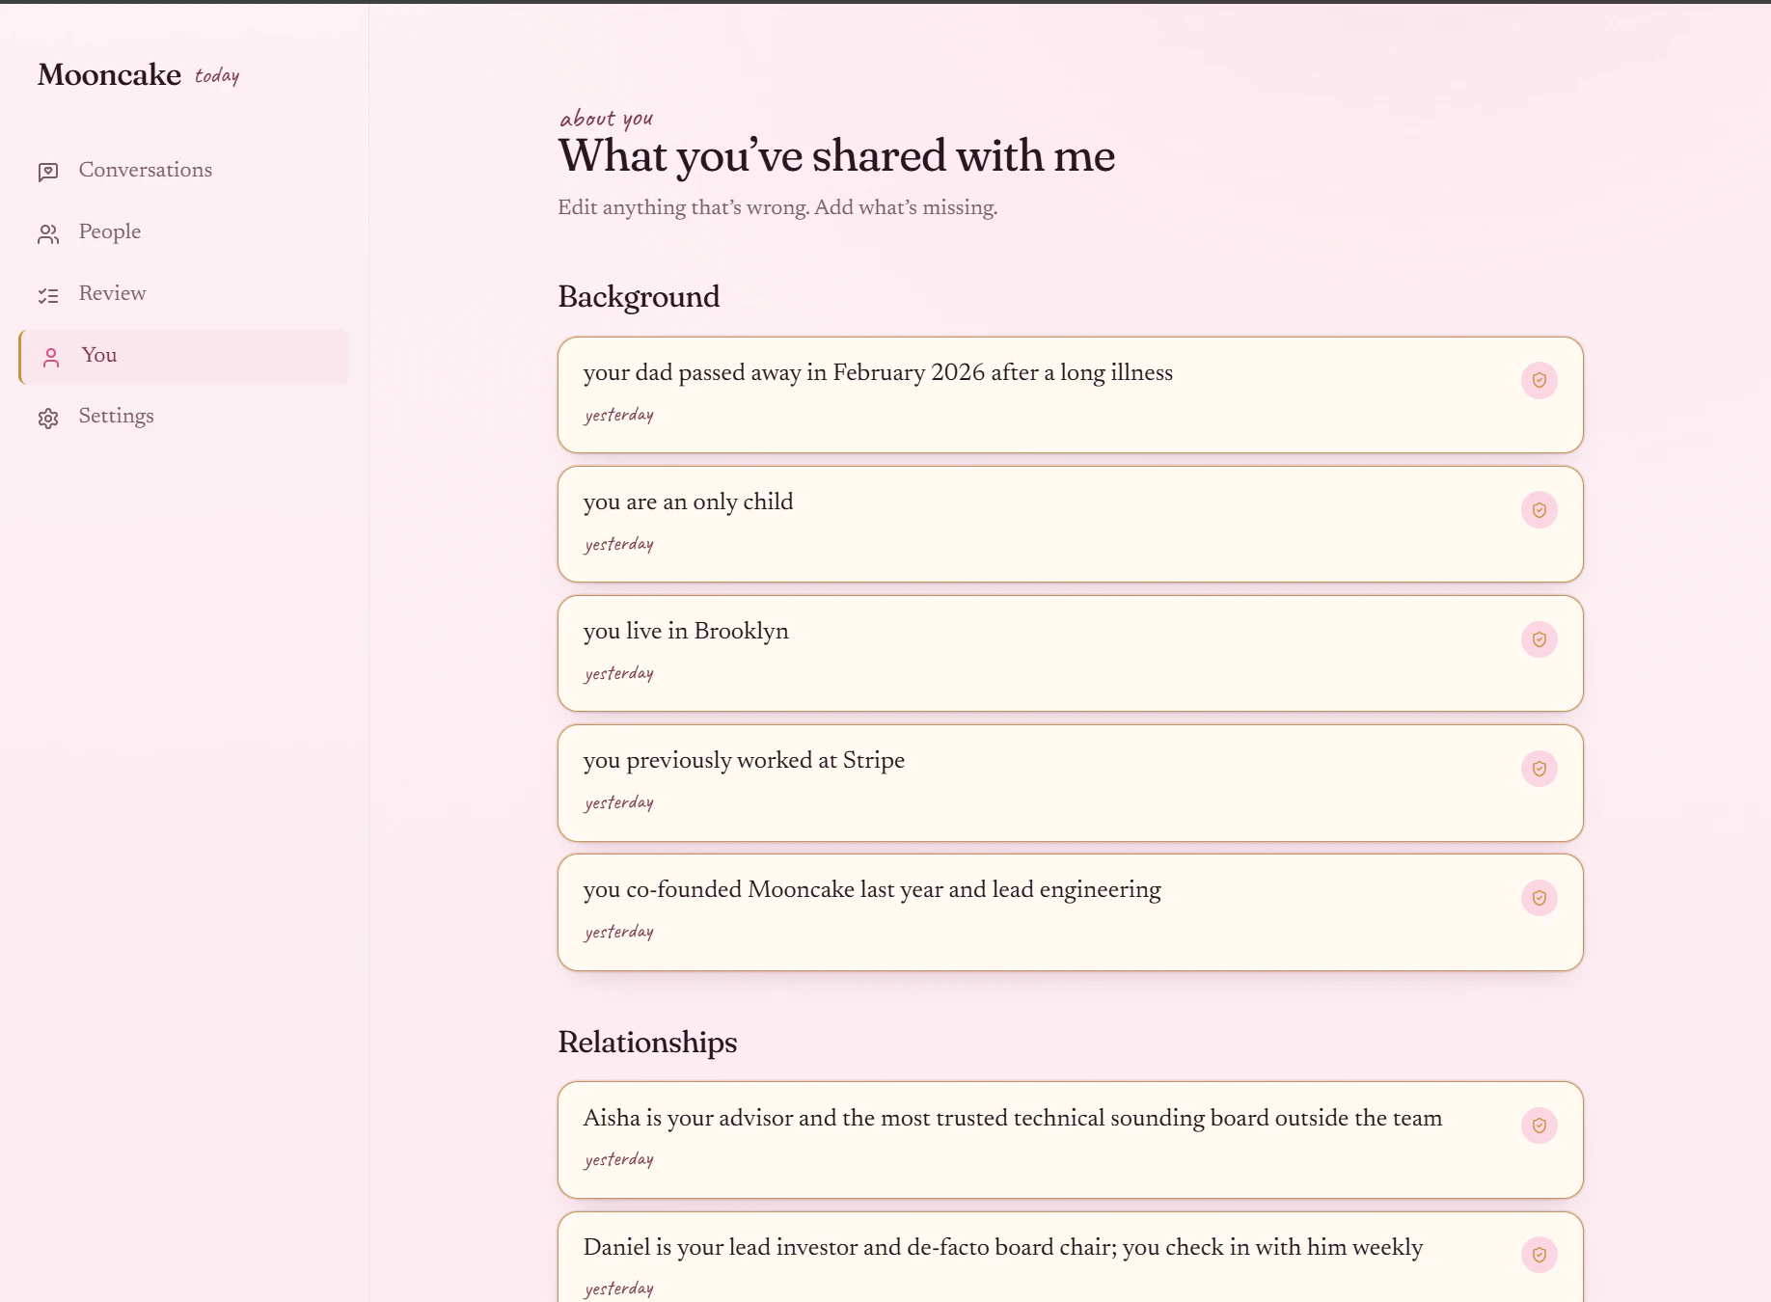Click shield icon on Stripe card
Screen dimensions: 1771x1302
click(1539, 769)
